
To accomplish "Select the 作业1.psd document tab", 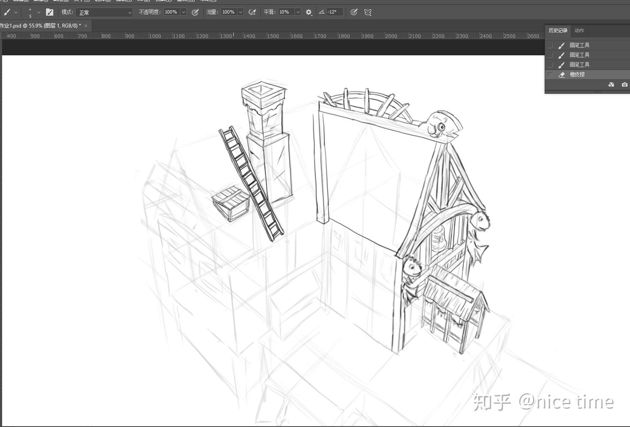I will [41, 26].
